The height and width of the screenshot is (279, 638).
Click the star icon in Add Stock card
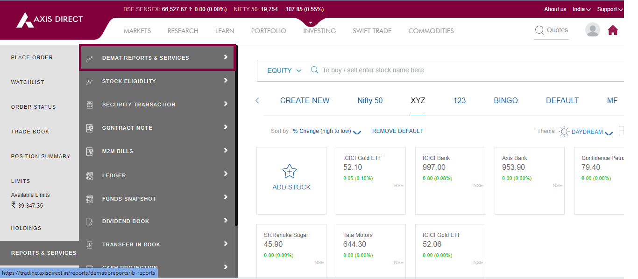click(290, 171)
